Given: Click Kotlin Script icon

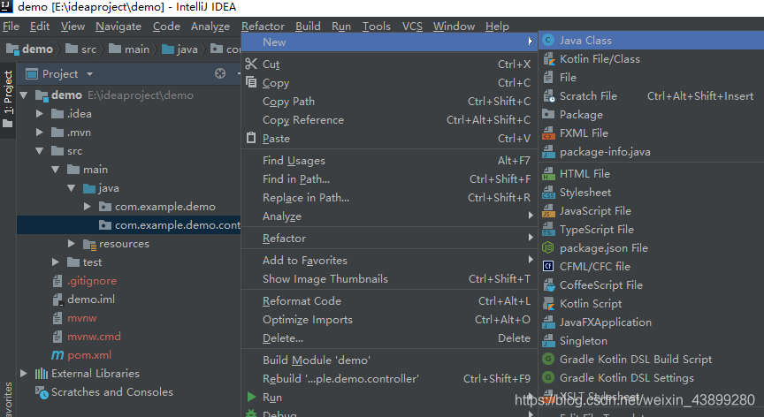Looking at the screenshot, I should click(x=548, y=304).
